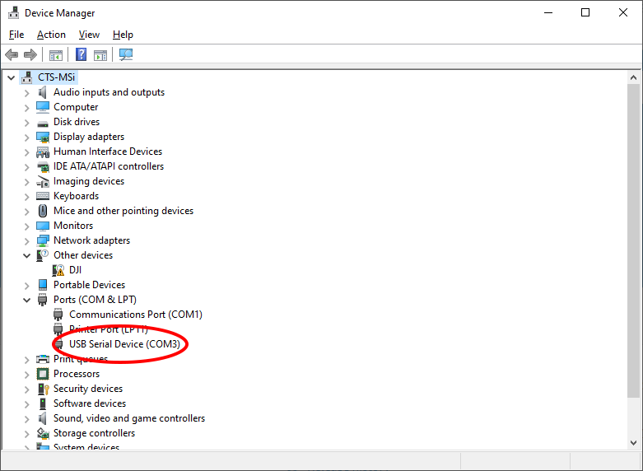The height and width of the screenshot is (471, 643).
Task: Expand the Keyboards category
Action: (26, 197)
